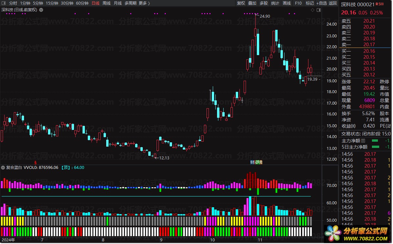Image resolution: width=393 pixels, height=244 pixels.
Task: Click the diamond icon at chart top right
Action: point(312,10)
